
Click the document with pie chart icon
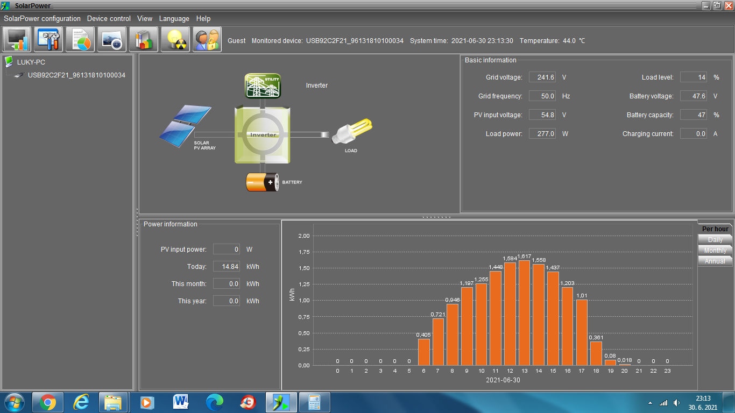(x=80, y=40)
